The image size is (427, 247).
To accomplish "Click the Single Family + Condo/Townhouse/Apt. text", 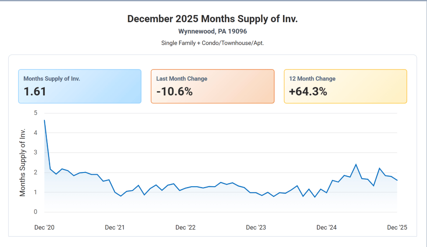I will (x=212, y=43).
